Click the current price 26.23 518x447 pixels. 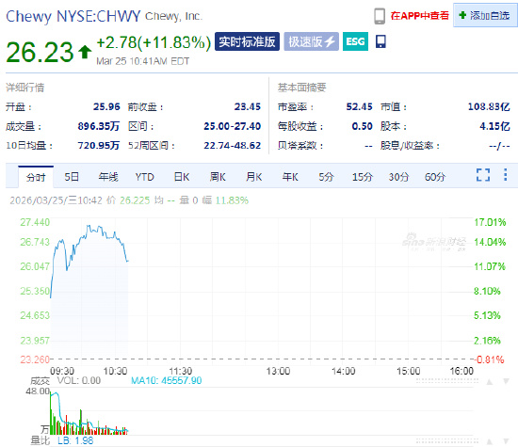coord(40,52)
